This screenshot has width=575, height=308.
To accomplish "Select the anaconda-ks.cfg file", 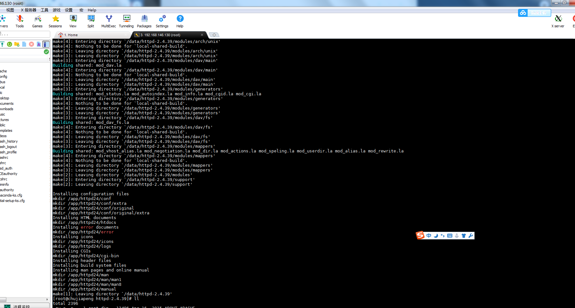I will point(11,195).
